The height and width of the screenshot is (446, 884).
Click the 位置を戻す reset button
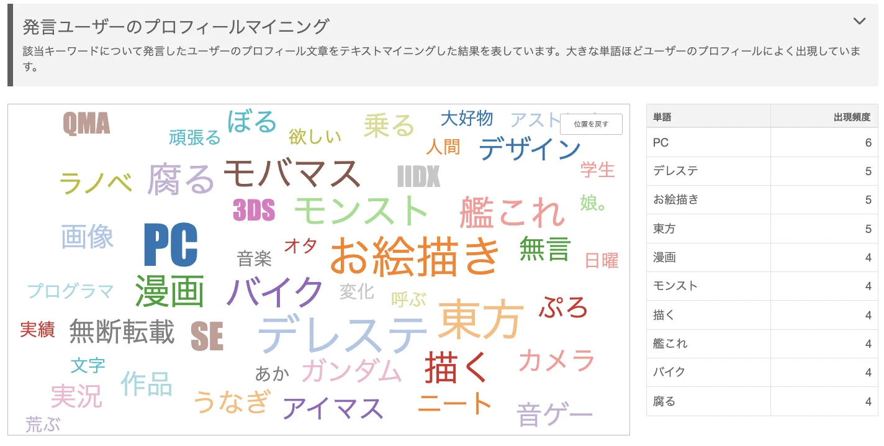coord(591,124)
